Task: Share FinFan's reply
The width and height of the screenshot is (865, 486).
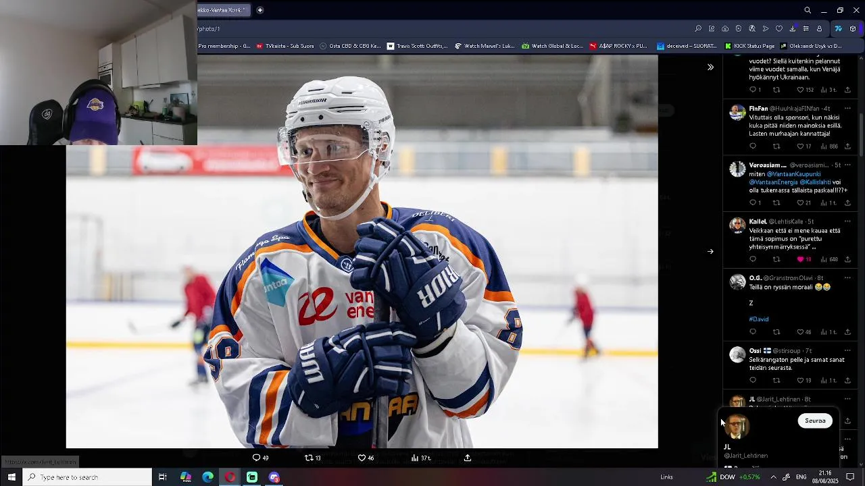Action: tap(847, 146)
